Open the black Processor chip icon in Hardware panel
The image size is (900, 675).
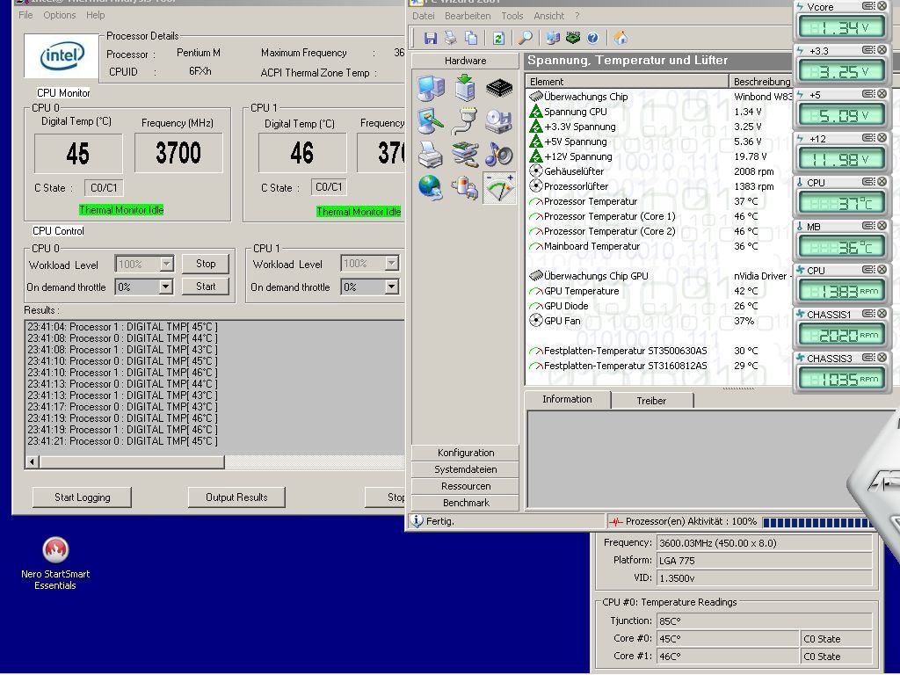(499, 88)
